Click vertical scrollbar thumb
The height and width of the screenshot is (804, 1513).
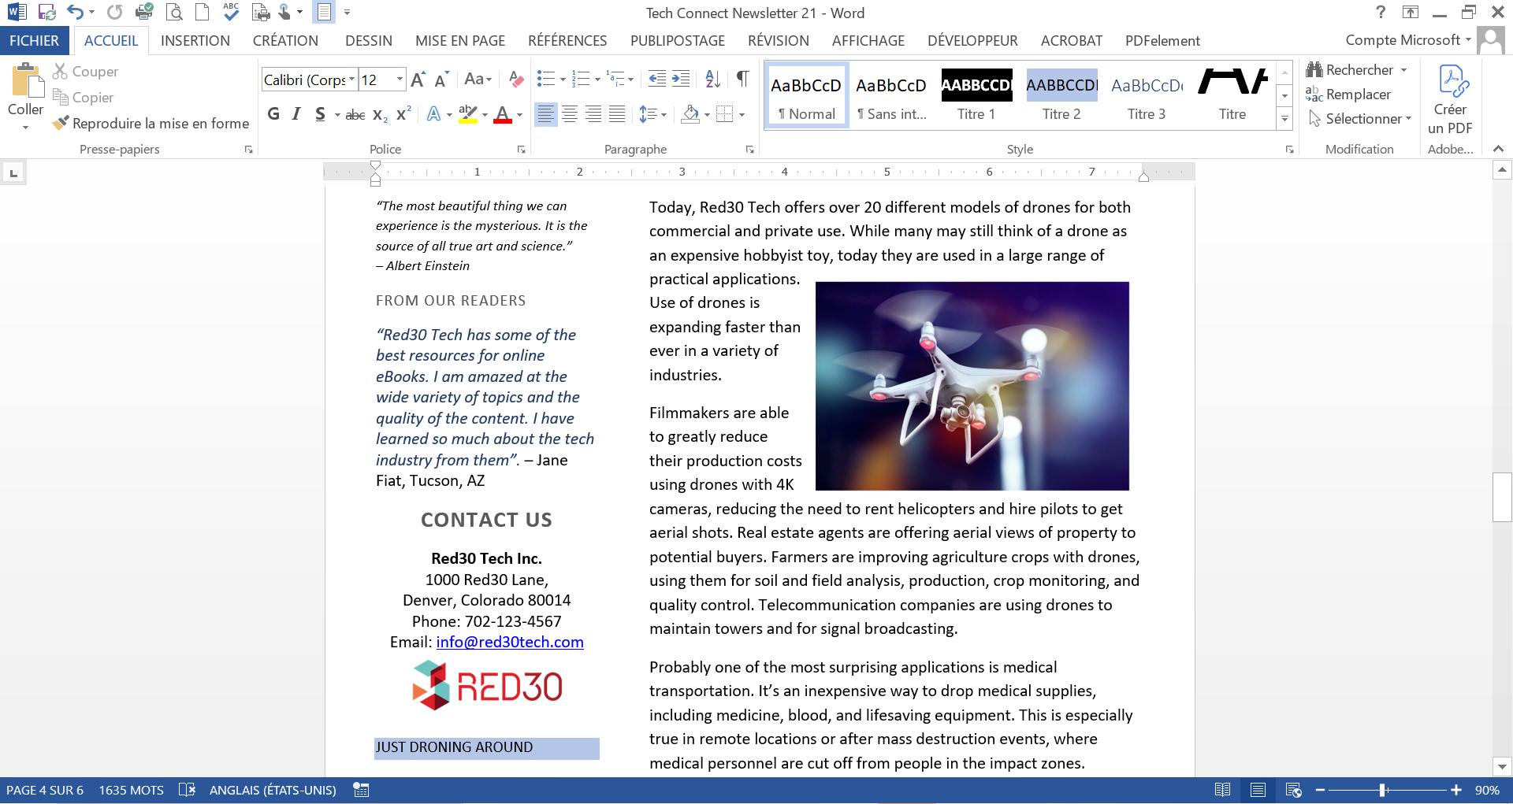(x=1502, y=497)
